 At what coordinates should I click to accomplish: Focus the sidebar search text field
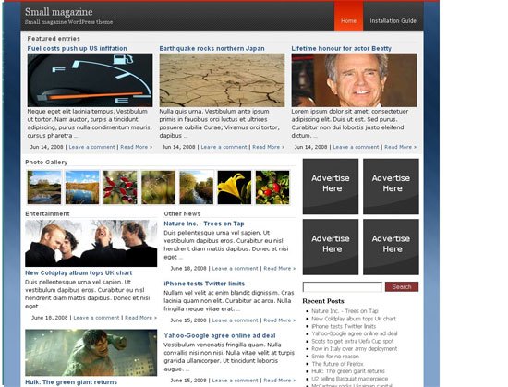click(x=343, y=287)
